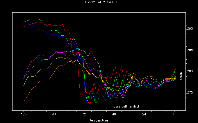Click the orange line's start at 120 hours
198x123 pixels.
24,102
